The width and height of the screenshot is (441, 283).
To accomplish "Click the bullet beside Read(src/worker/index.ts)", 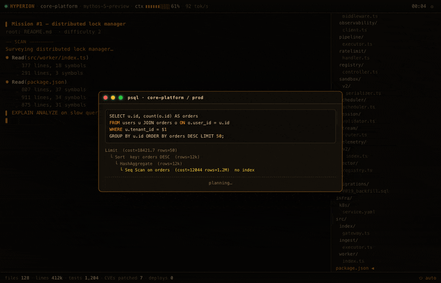I will coord(7,57).
